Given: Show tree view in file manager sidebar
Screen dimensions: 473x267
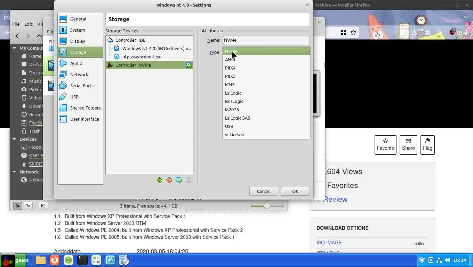Looking at the screenshot, I should click(28, 205).
